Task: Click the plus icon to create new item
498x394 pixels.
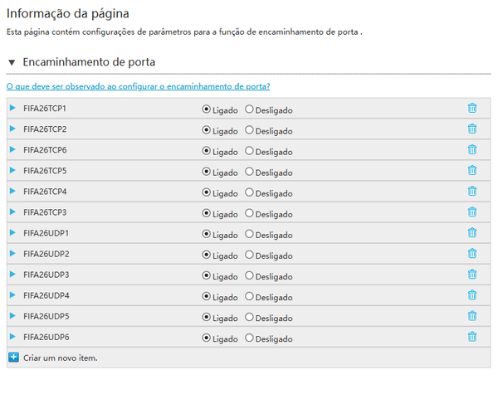Action: pos(13,358)
